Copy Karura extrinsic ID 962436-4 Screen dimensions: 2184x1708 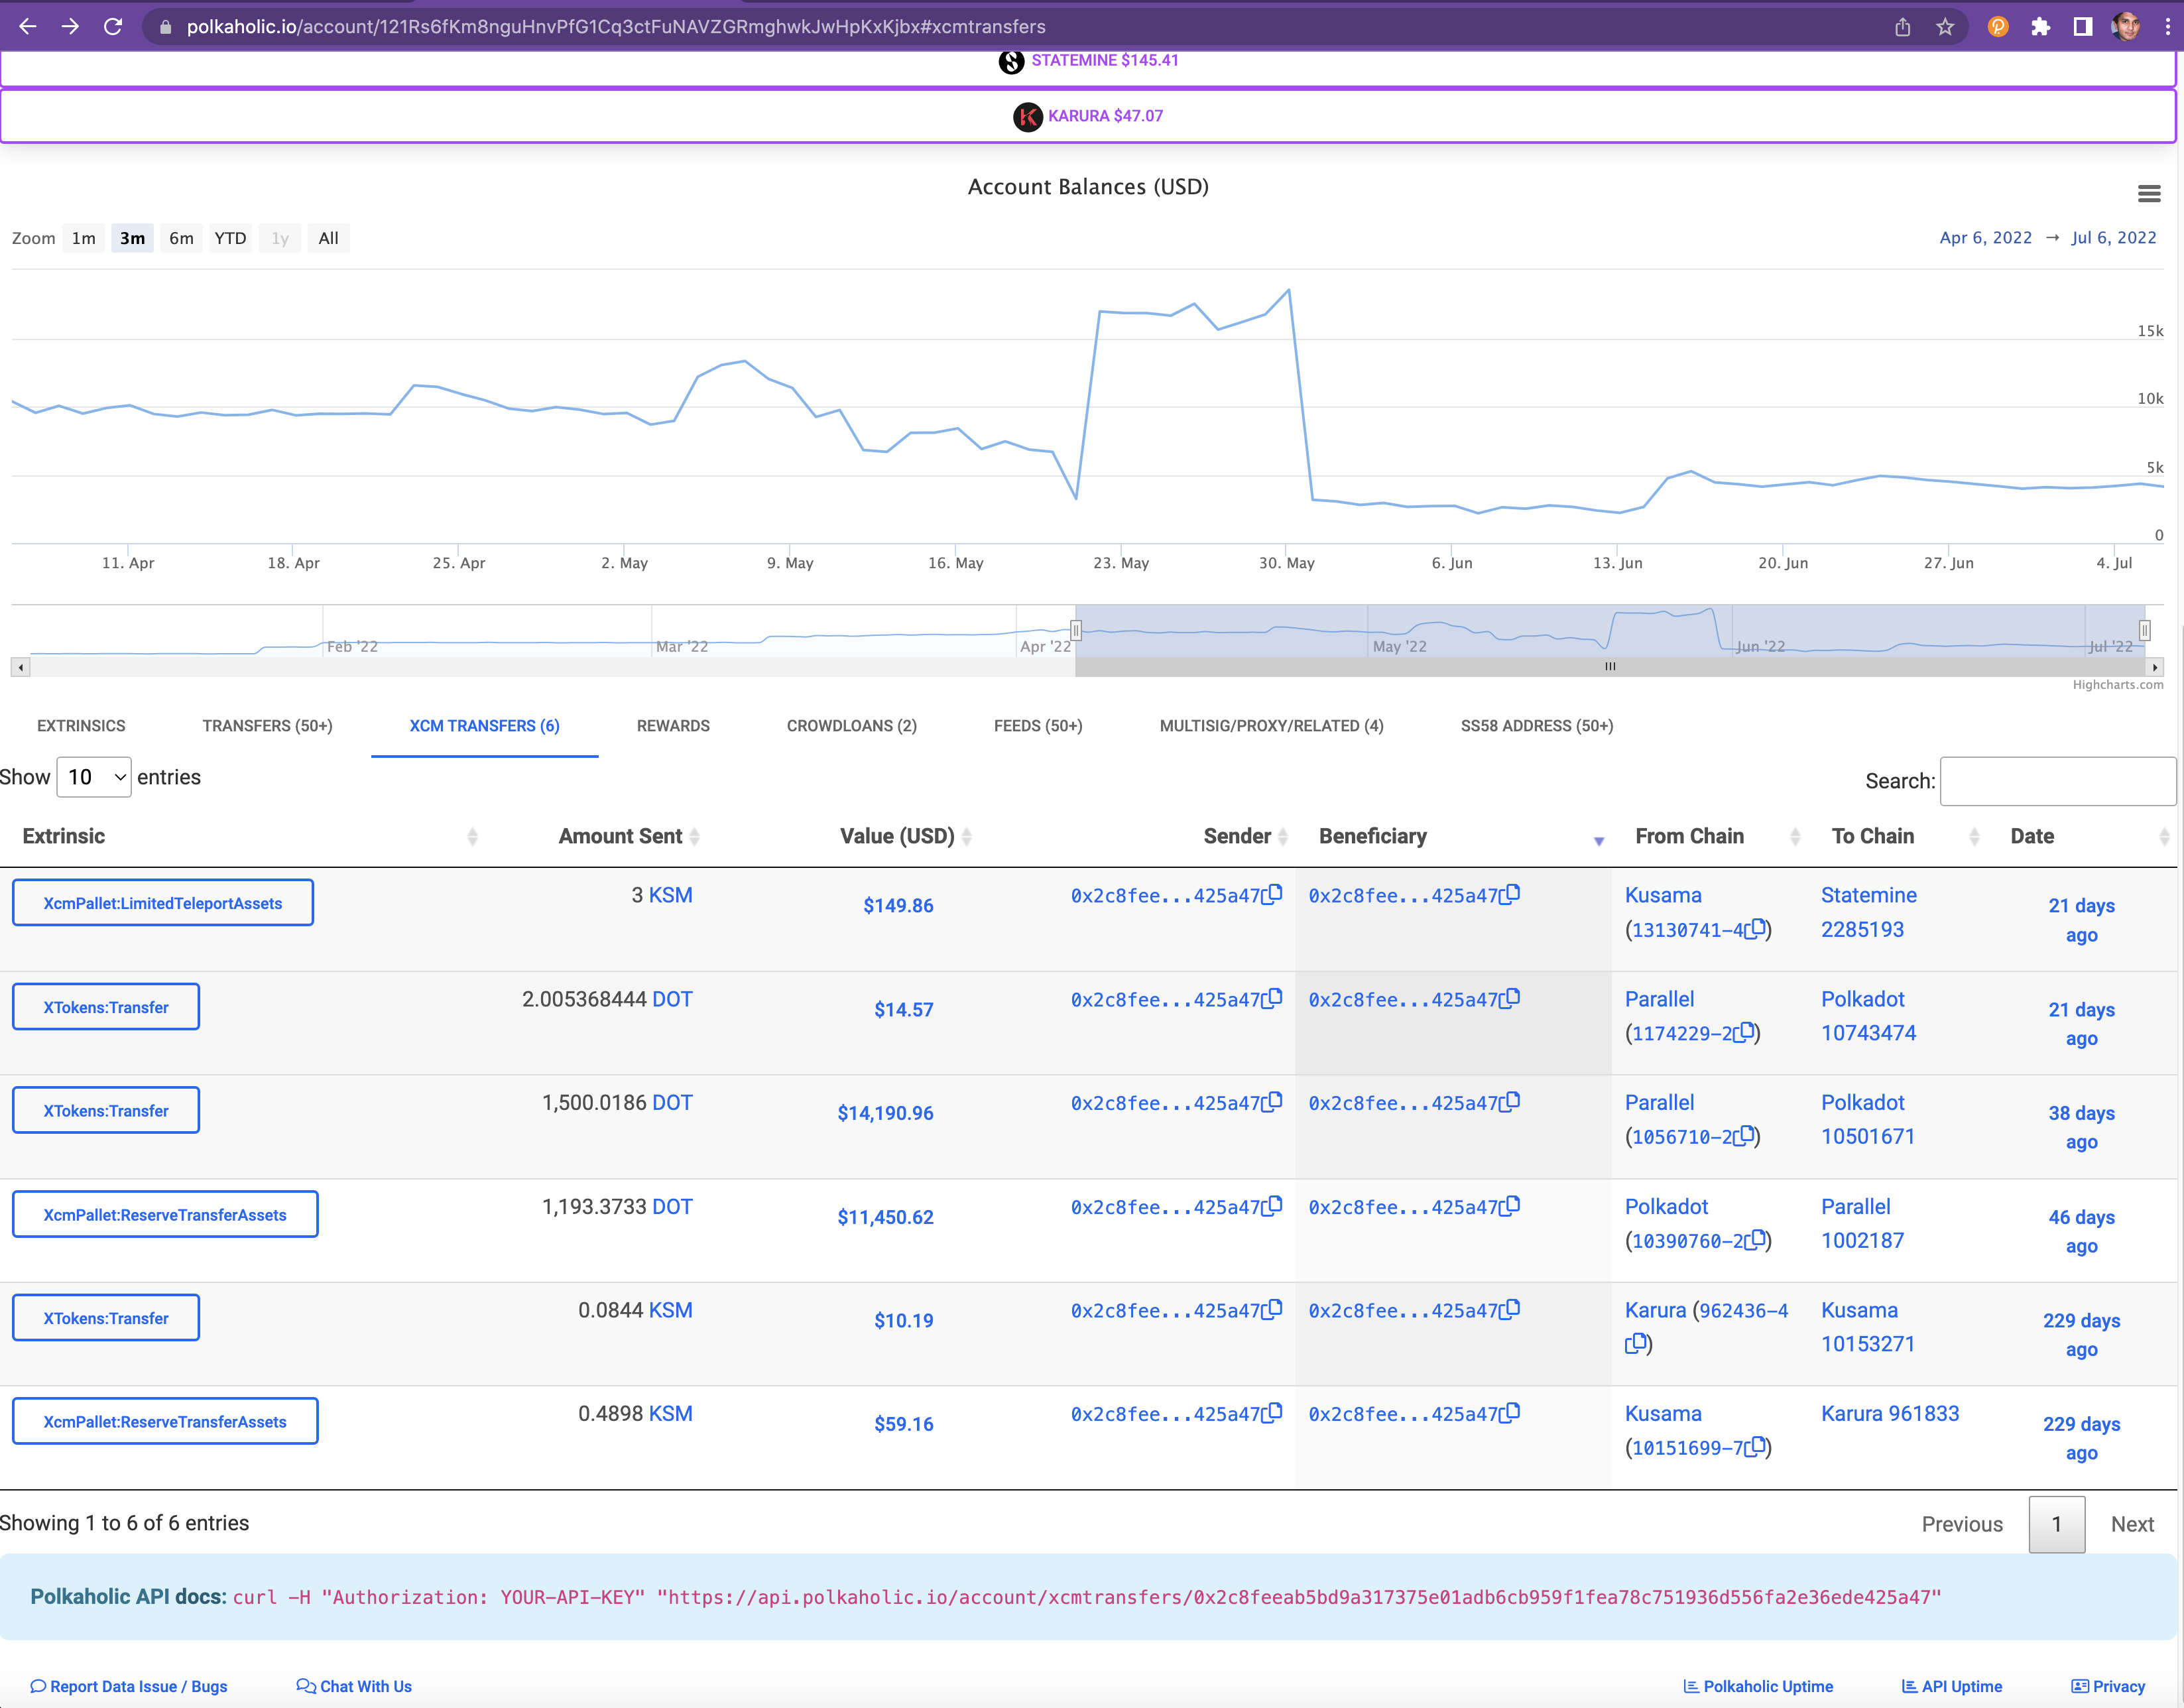tap(1636, 1343)
